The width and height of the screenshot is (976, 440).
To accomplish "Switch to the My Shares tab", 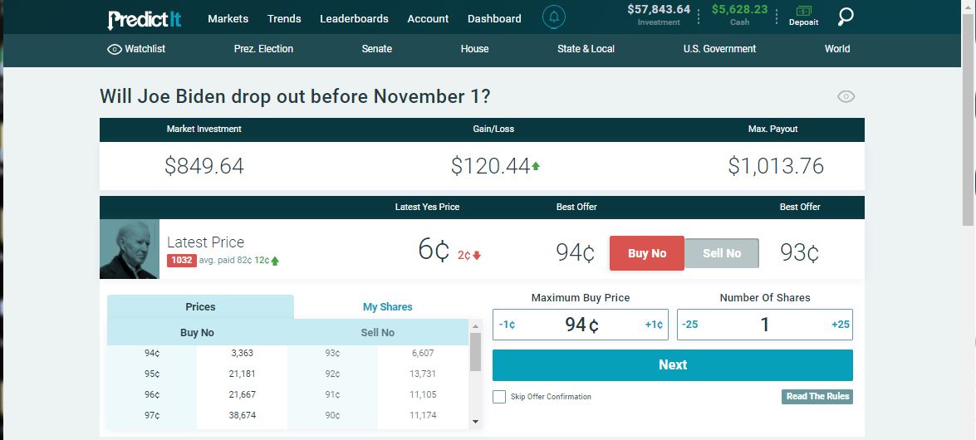I will 387,307.
